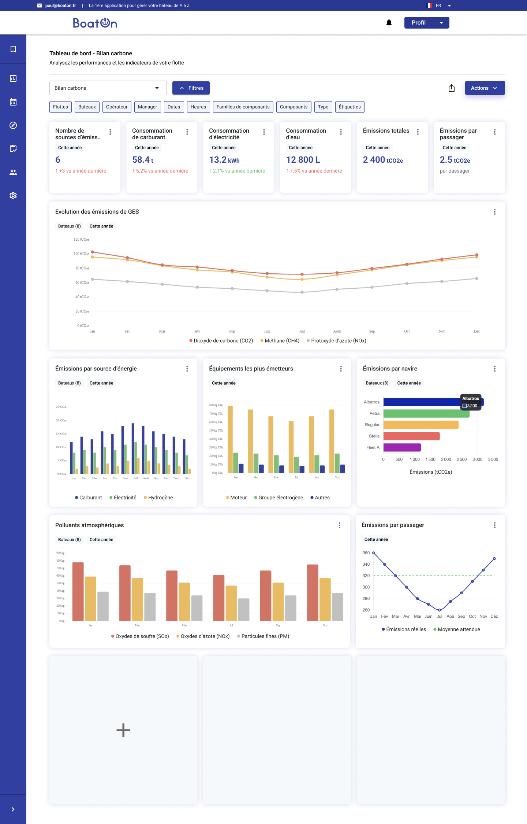
Task: Click the share/export icon
Action: point(452,88)
